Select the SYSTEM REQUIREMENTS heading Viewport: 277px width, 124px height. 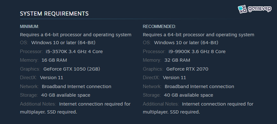point(54,14)
